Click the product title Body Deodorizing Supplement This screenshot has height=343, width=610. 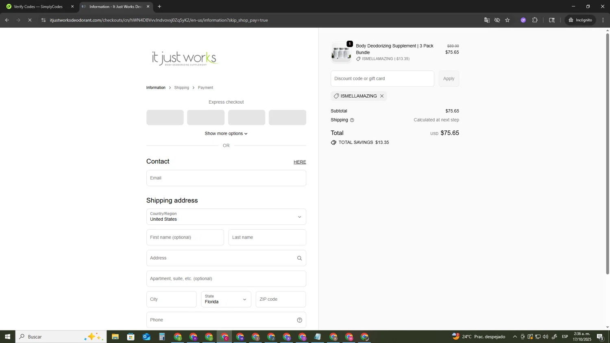pyautogui.click(x=394, y=49)
